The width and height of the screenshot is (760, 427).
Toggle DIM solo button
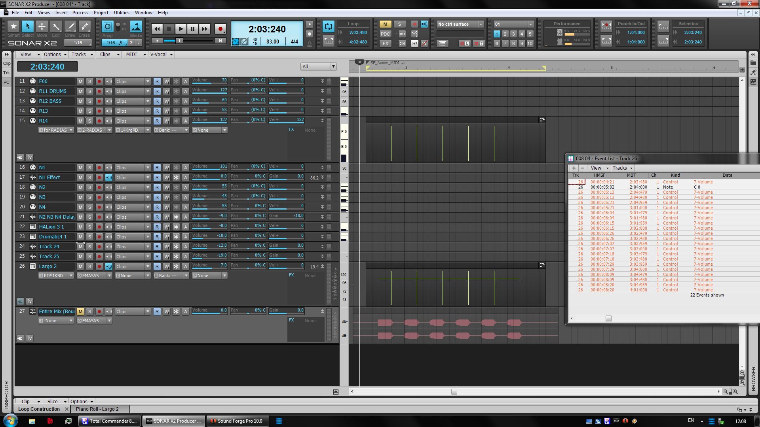[x=402, y=43]
